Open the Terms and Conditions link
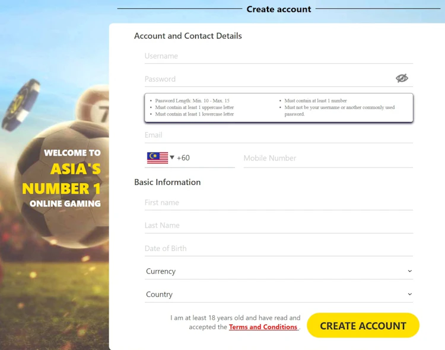Image resolution: width=445 pixels, height=350 pixels. 263,327
